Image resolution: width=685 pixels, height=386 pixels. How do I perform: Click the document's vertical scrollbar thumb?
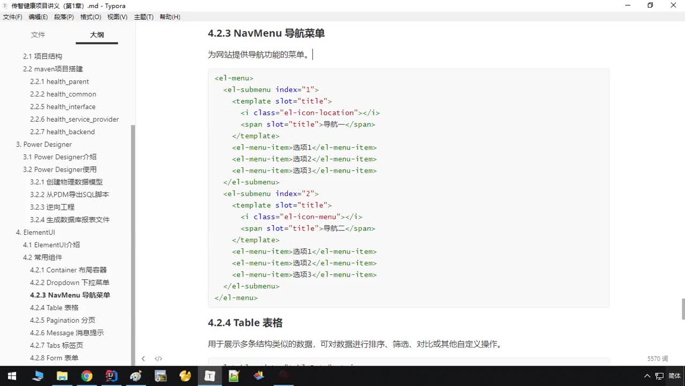[x=683, y=308]
